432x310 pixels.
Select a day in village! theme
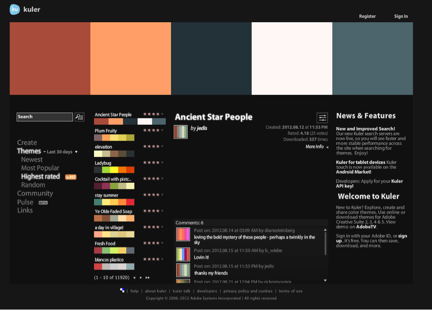tap(114, 234)
